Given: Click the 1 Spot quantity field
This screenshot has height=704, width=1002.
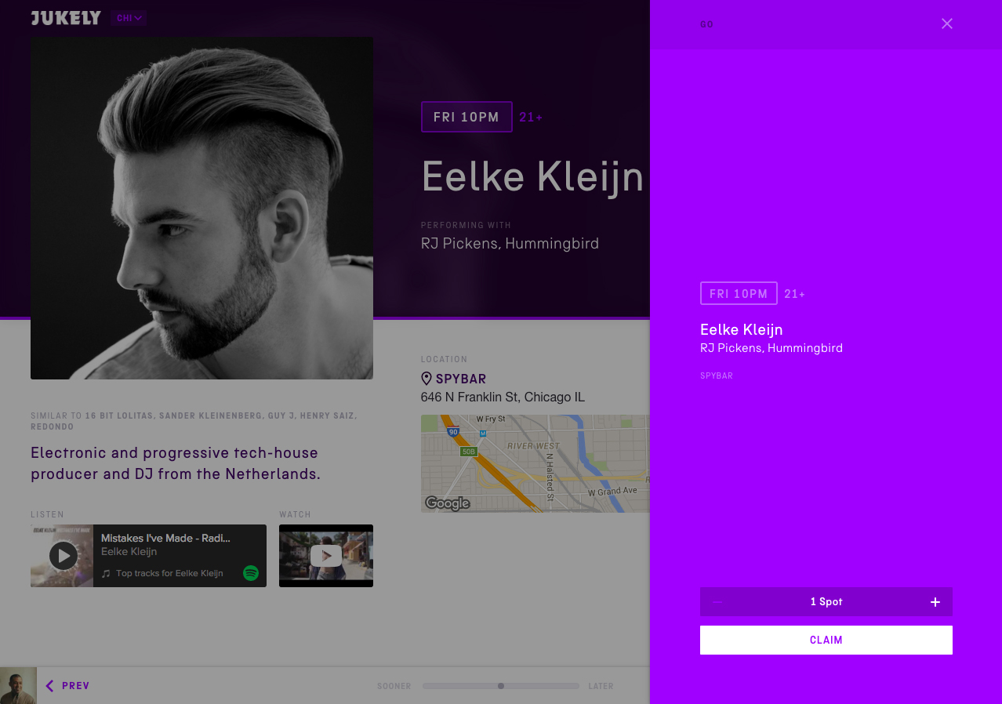Looking at the screenshot, I should pos(826,602).
